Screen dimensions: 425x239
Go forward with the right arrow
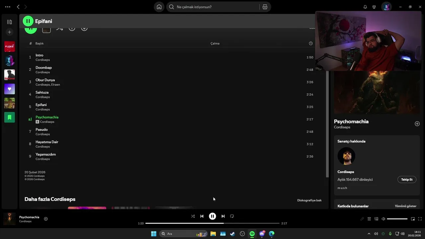pos(26,7)
